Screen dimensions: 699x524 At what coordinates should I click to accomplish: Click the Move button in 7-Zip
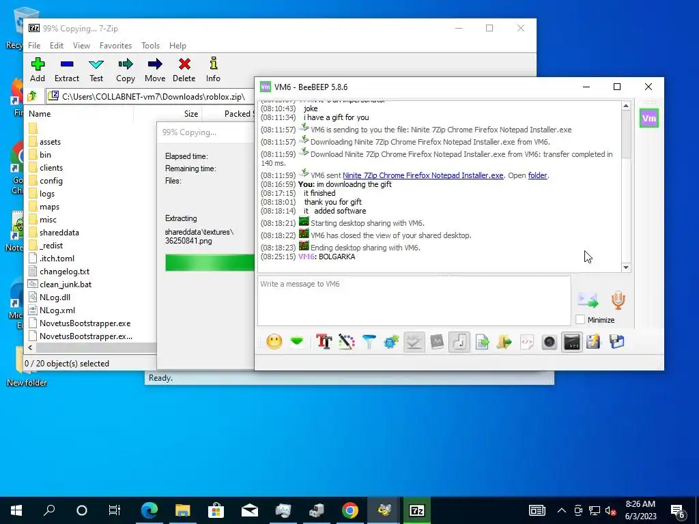click(155, 70)
